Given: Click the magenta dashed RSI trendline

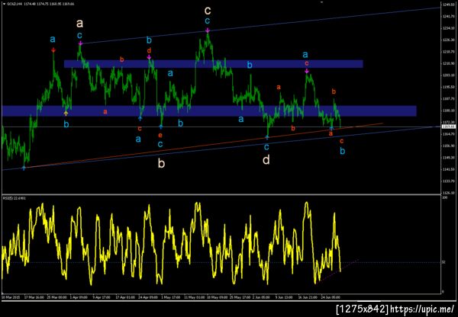Looking at the screenshot, I should pyautogui.click(x=339, y=270).
